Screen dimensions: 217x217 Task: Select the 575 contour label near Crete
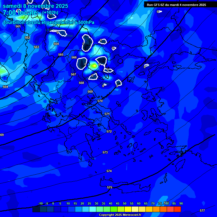[110, 187]
